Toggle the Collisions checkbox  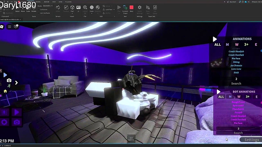pos(38,10)
